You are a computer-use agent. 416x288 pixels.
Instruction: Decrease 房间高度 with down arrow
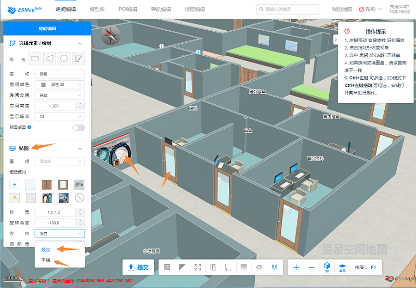[x=80, y=108]
